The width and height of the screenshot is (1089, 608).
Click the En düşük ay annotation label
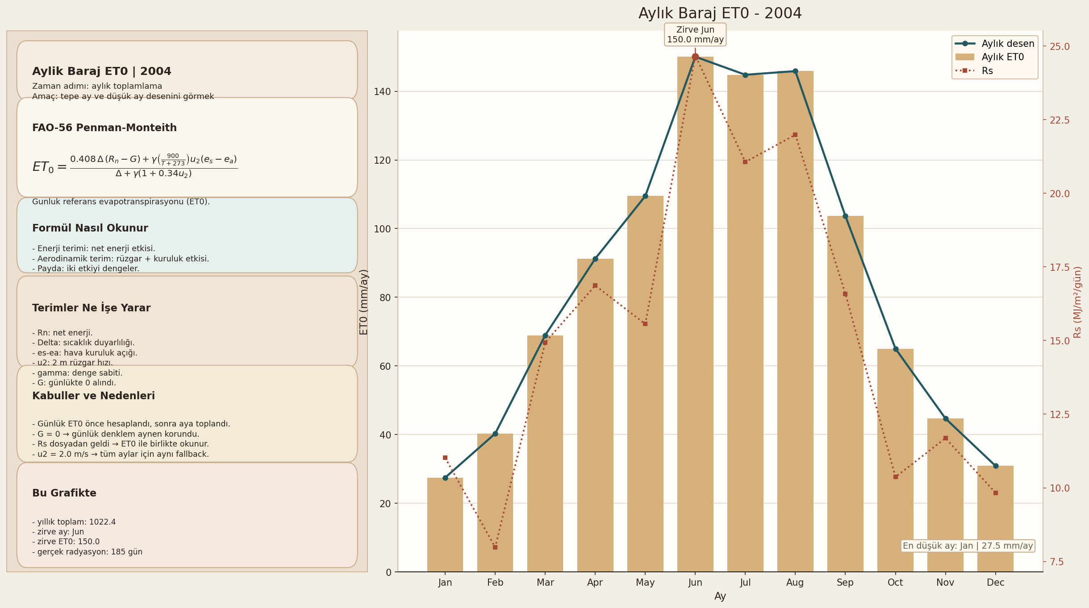[968, 546]
